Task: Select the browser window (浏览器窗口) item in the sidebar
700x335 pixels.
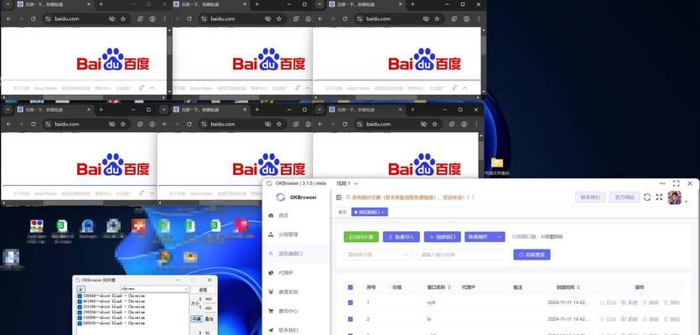Action: click(x=297, y=254)
